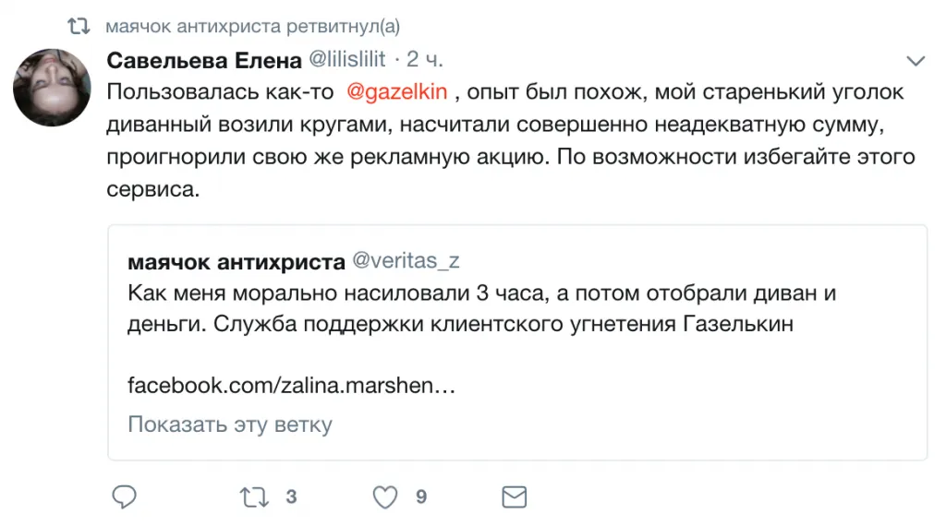Image resolution: width=946 pixels, height=526 pixels.
Task: Click the retweet count number 3
Action: pyautogui.click(x=291, y=497)
